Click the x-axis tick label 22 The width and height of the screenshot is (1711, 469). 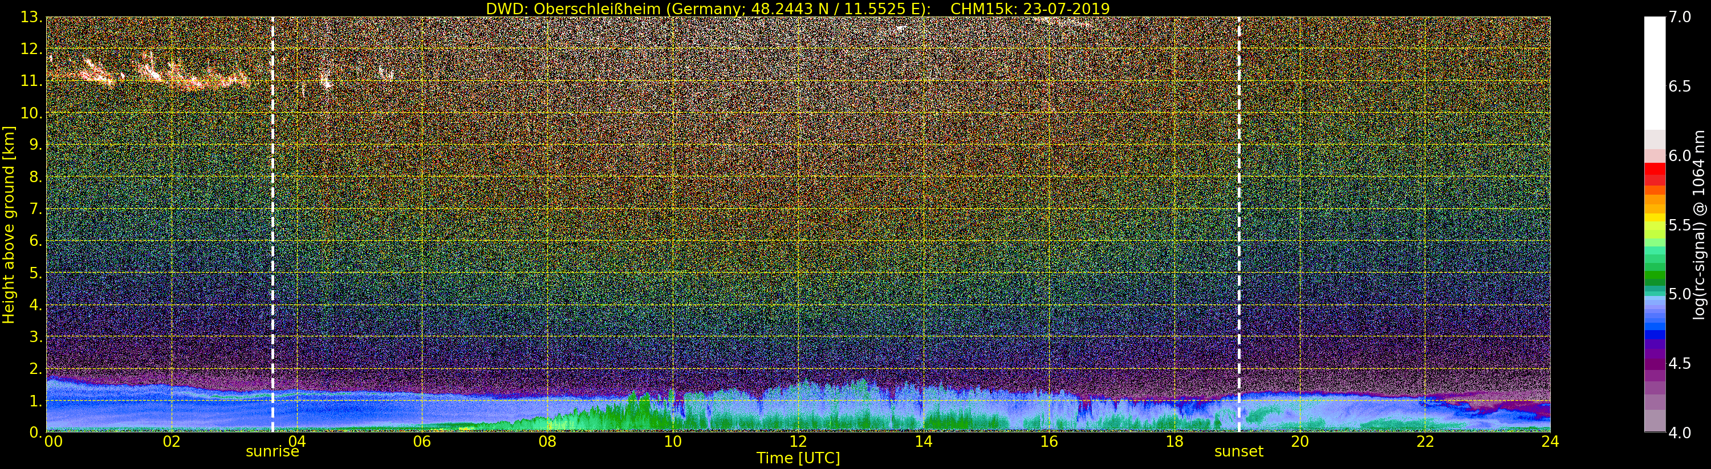point(1425,442)
